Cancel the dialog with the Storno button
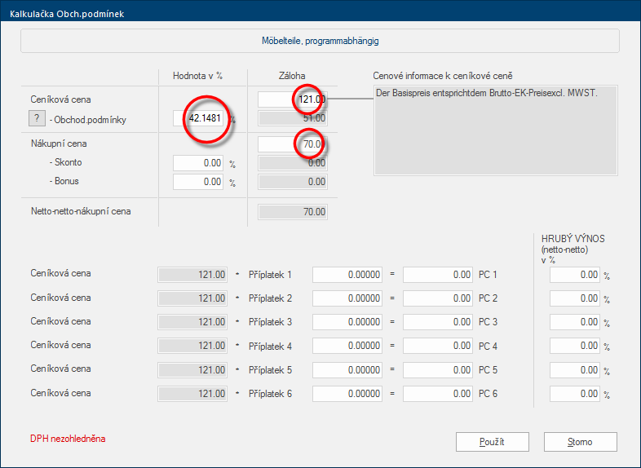 click(x=580, y=442)
